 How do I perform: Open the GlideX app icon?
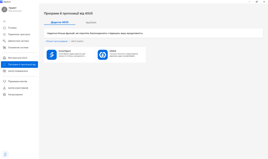[103, 54]
